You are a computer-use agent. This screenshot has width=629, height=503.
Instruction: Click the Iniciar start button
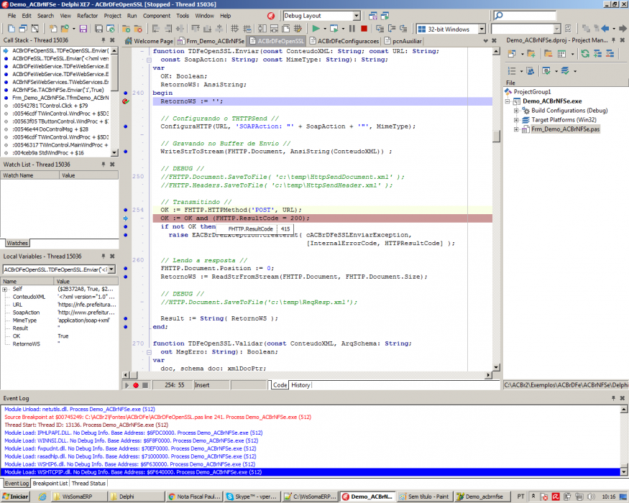pos(15,497)
